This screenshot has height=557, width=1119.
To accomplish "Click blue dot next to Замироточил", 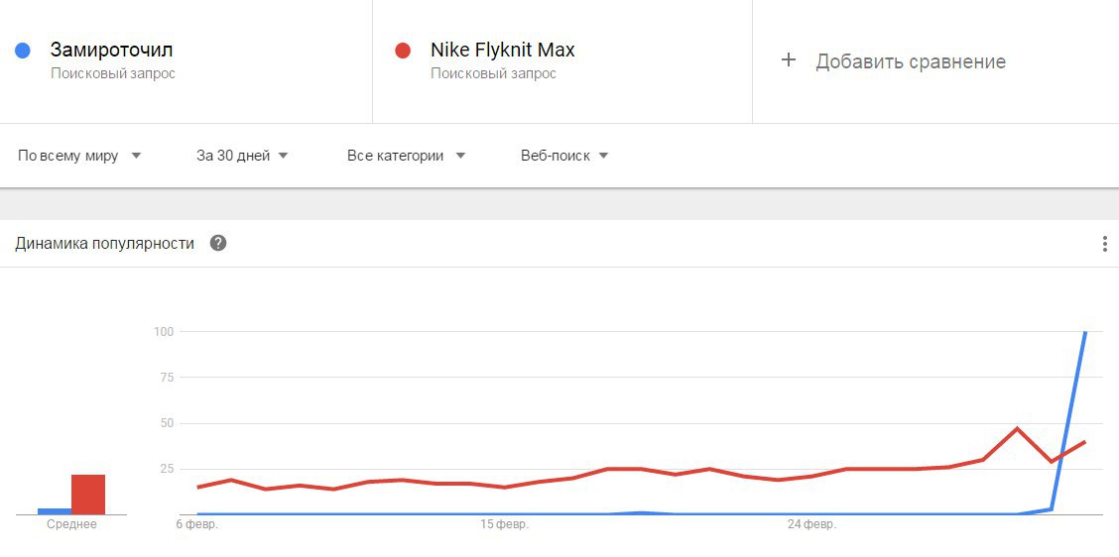I will pyautogui.click(x=23, y=51).
